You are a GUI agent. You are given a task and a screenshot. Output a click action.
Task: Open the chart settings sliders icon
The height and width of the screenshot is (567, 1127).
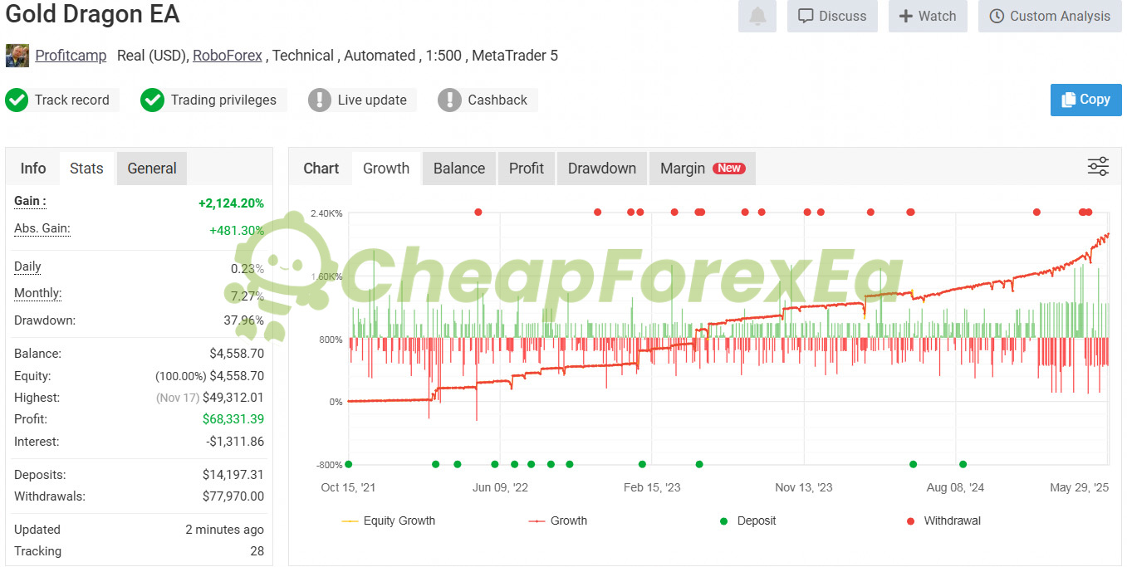point(1098,167)
